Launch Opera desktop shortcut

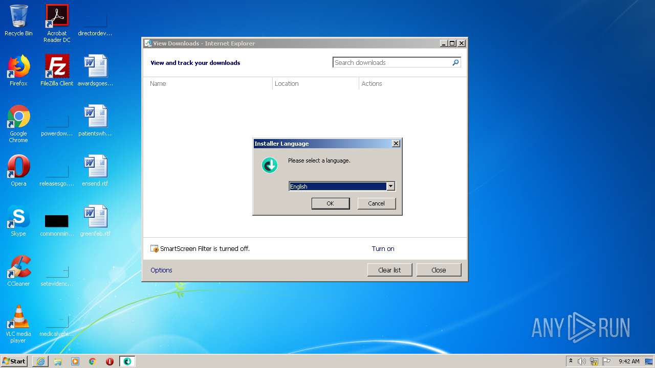tap(18, 171)
